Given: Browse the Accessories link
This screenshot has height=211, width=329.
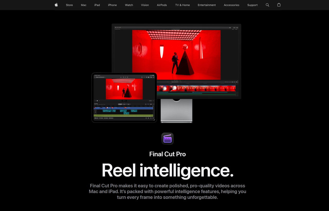Looking at the screenshot, I should coord(232,5).
